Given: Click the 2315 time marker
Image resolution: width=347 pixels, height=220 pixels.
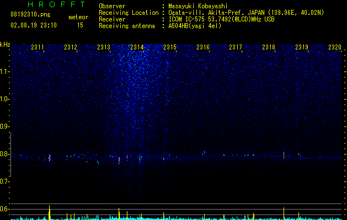Looking at the screenshot, I should (x=170, y=47).
